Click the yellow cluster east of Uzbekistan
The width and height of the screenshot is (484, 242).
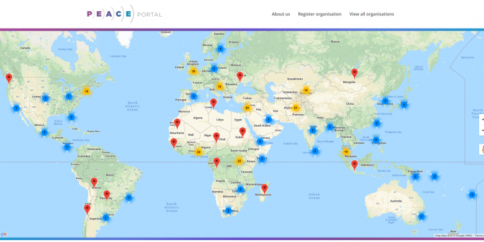point(306,91)
